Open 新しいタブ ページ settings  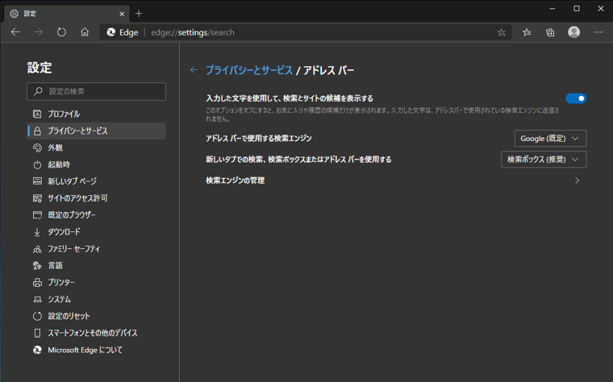[96, 181]
